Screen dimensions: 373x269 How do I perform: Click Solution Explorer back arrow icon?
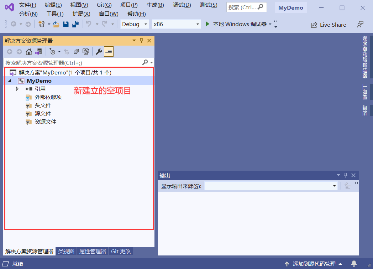click(x=10, y=52)
